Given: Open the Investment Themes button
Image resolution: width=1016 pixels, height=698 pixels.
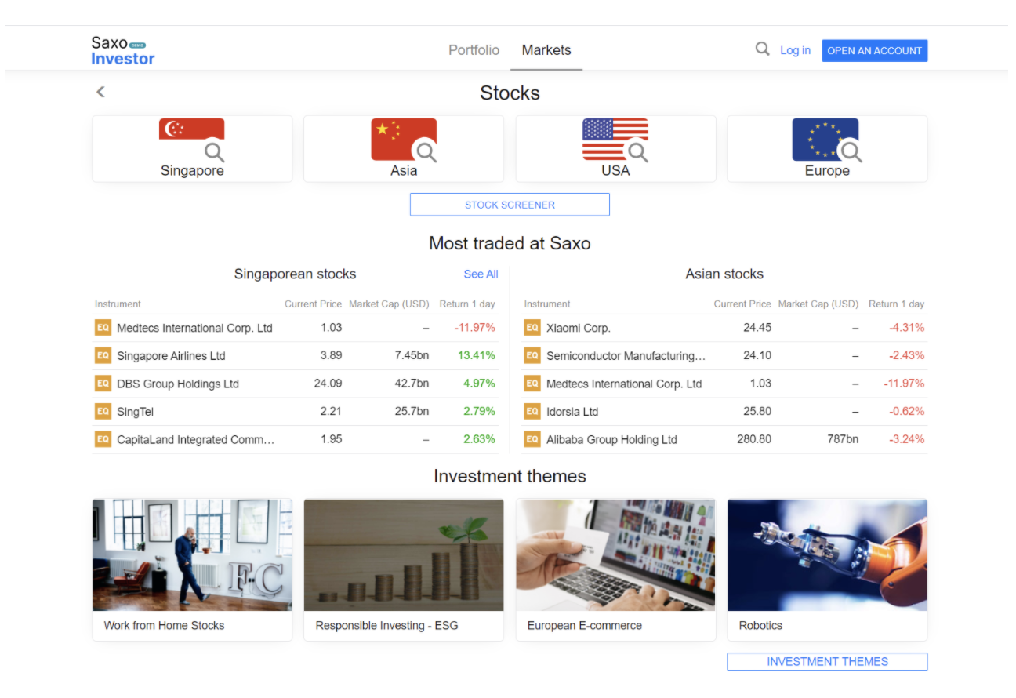Looking at the screenshot, I should (827, 661).
